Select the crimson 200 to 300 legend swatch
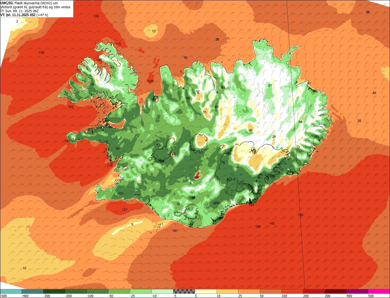The width and height of the screenshot is (390, 298). tap(314, 291)
